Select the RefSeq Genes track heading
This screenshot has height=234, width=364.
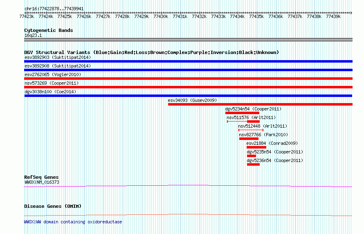tap(42, 178)
